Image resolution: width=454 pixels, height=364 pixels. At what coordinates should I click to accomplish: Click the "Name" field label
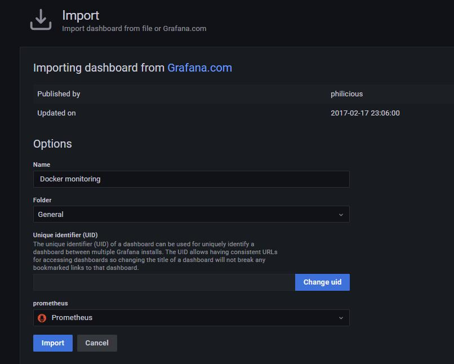pyautogui.click(x=42, y=165)
